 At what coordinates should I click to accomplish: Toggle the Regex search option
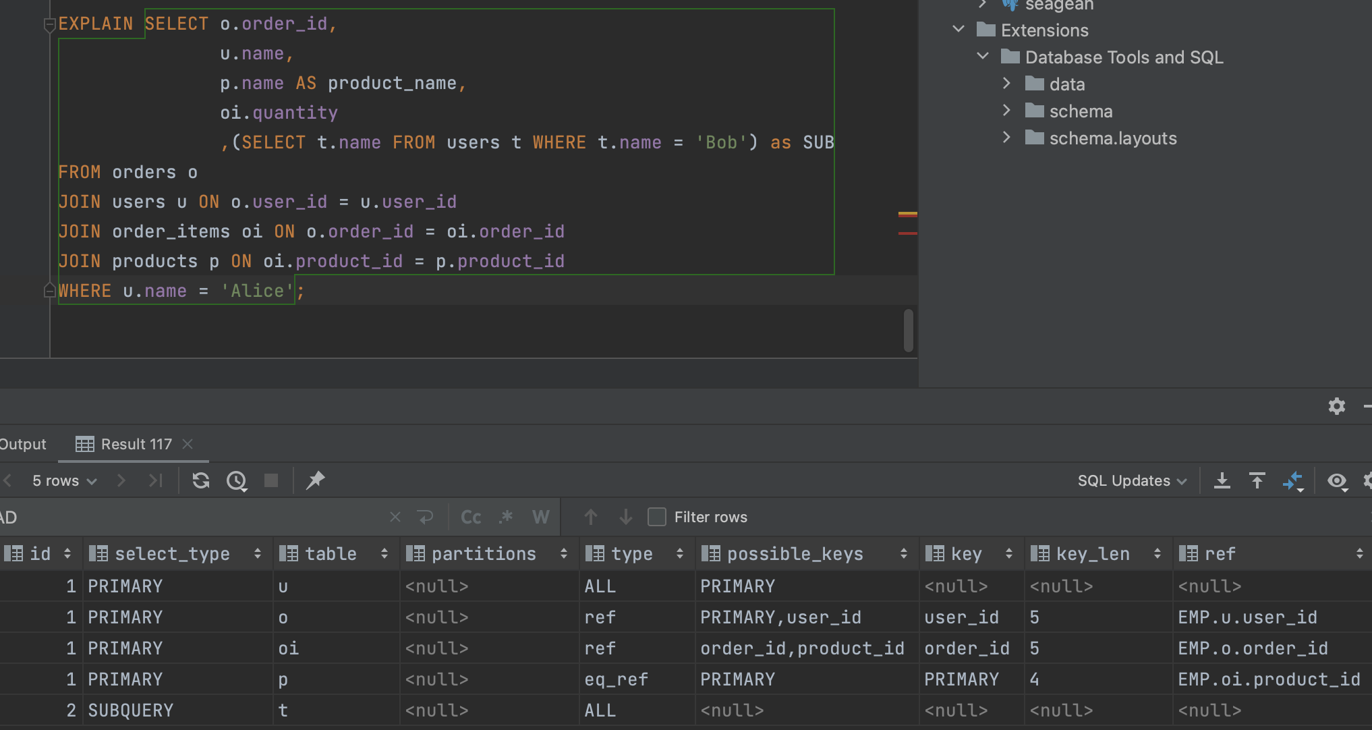[x=506, y=517]
